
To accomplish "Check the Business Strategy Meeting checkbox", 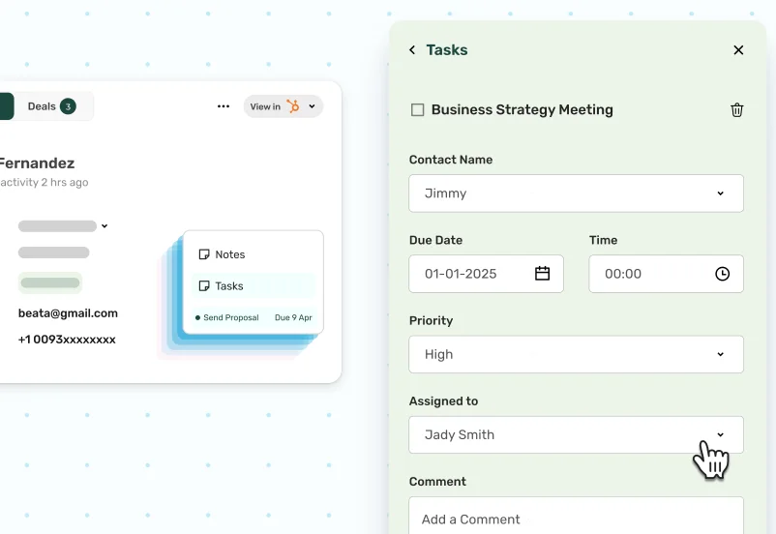I will point(418,110).
